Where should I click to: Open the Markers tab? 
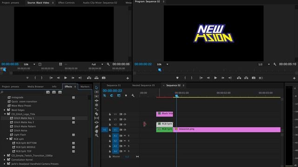85,87
